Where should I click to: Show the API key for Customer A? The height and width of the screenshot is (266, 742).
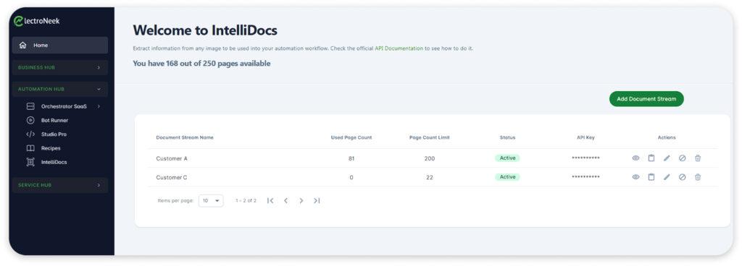coord(635,158)
